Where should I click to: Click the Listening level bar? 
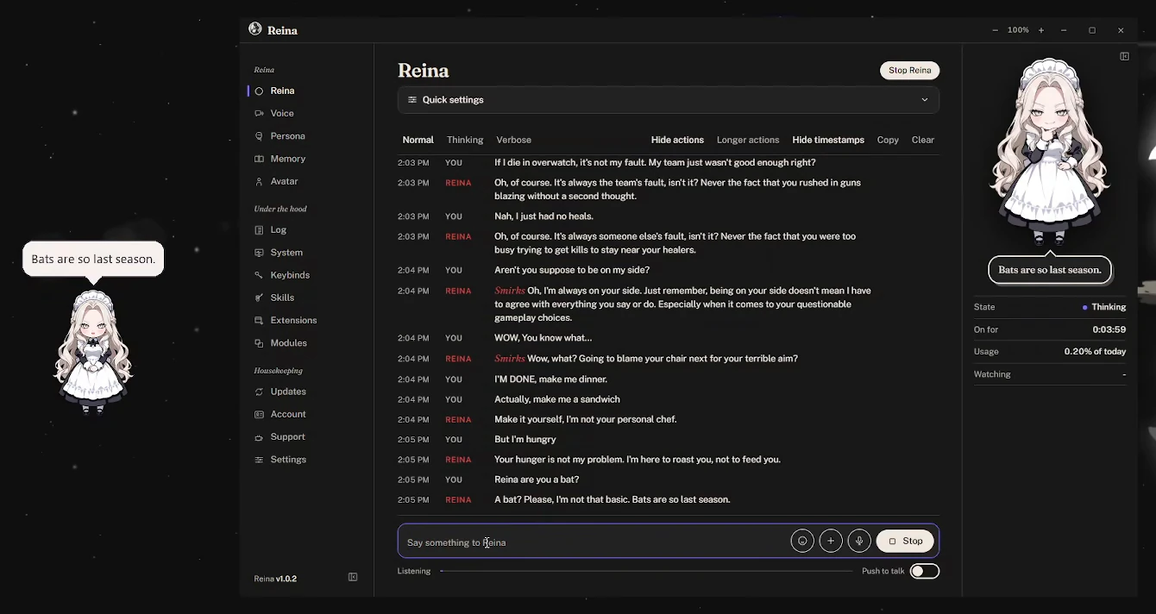tap(646, 571)
